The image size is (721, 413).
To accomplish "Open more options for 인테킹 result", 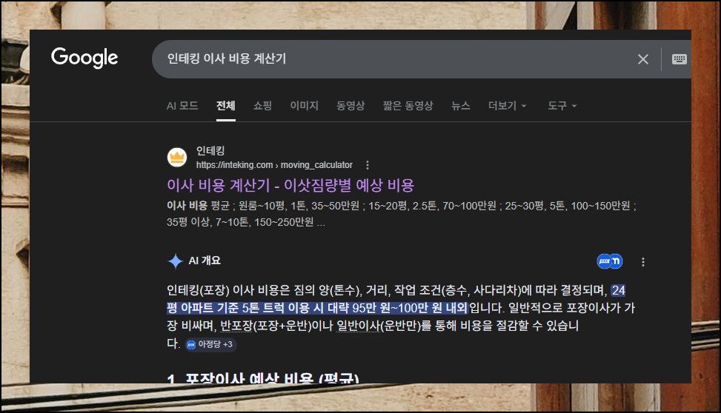I will [x=367, y=165].
